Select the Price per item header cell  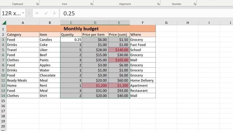[x=95, y=35]
